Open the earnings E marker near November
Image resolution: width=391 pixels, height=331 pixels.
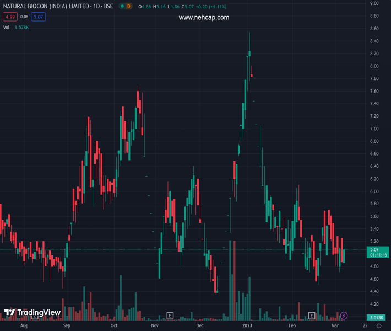(x=170, y=316)
